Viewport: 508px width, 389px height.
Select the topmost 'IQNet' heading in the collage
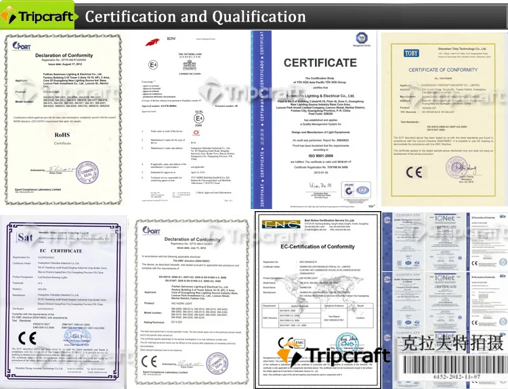(x=445, y=219)
